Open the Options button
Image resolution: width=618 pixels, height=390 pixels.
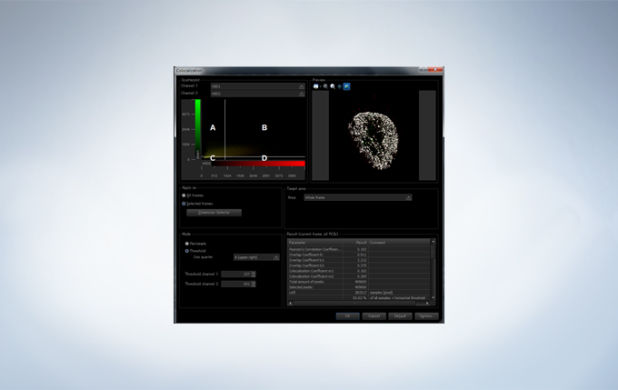(426, 315)
